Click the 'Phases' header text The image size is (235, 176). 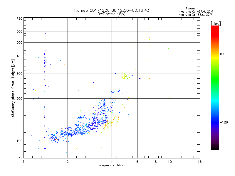tap(190, 9)
